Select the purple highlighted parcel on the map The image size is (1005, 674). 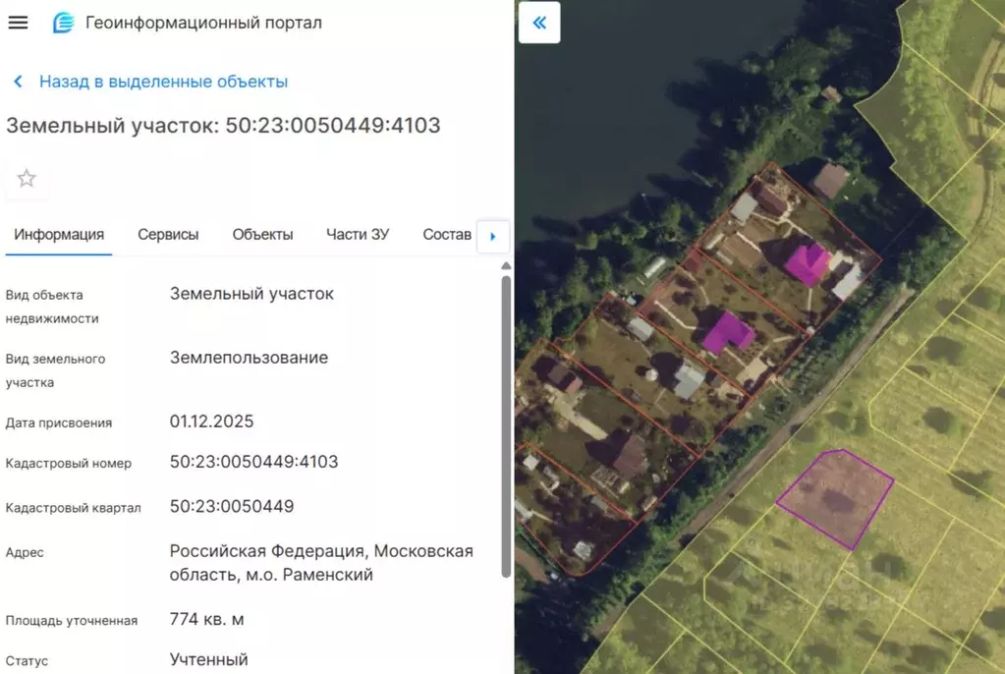[833, 496]
